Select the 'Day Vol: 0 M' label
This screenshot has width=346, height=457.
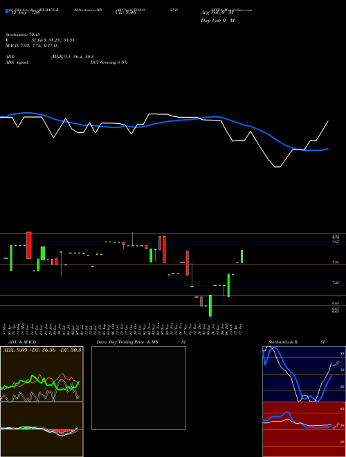tap(217, 21)
